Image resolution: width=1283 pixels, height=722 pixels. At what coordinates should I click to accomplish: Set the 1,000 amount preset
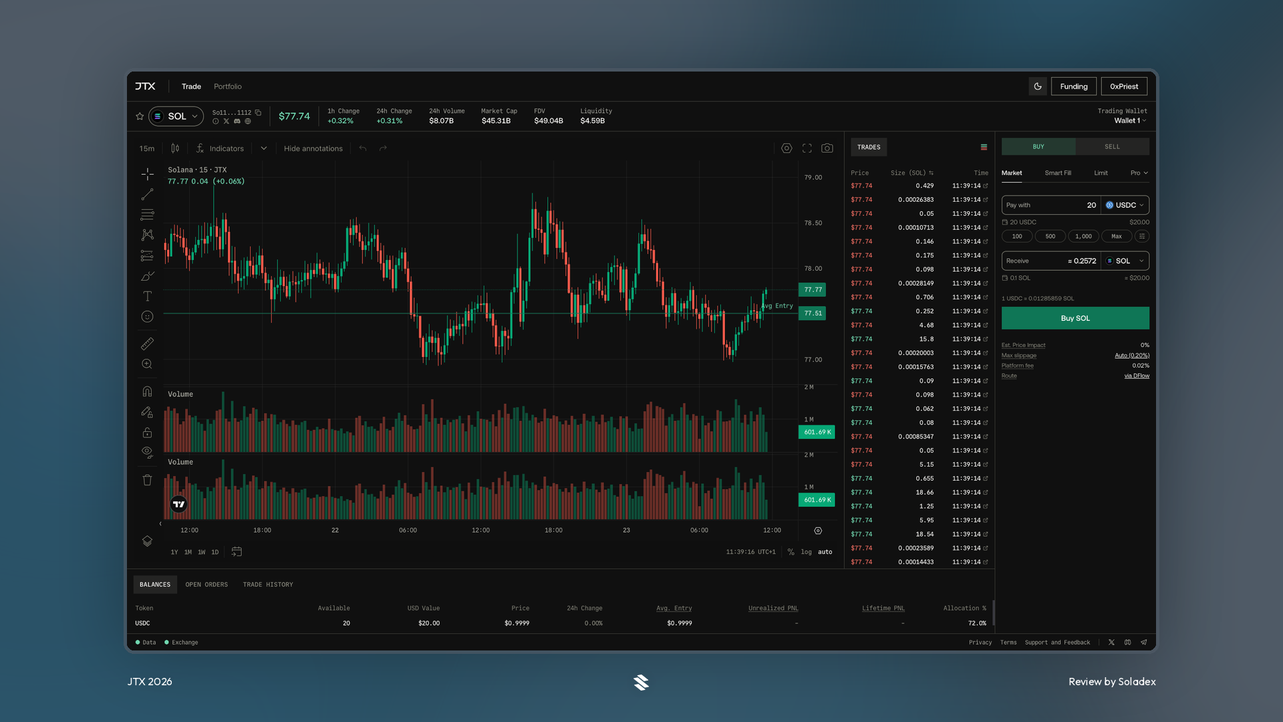[1083, 236]
